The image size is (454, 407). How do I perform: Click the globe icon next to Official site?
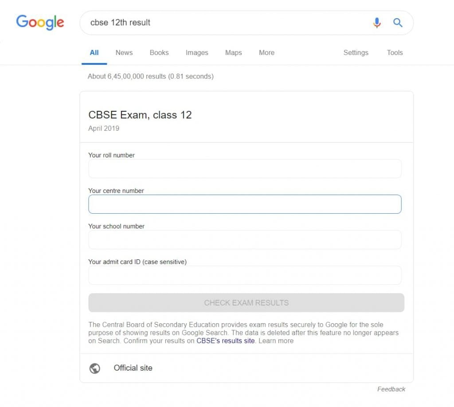pos(94,368)
